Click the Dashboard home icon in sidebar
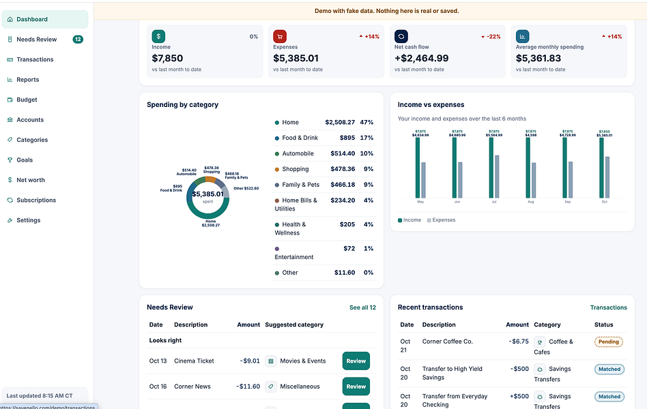The image size is (647, 409). 10,19
